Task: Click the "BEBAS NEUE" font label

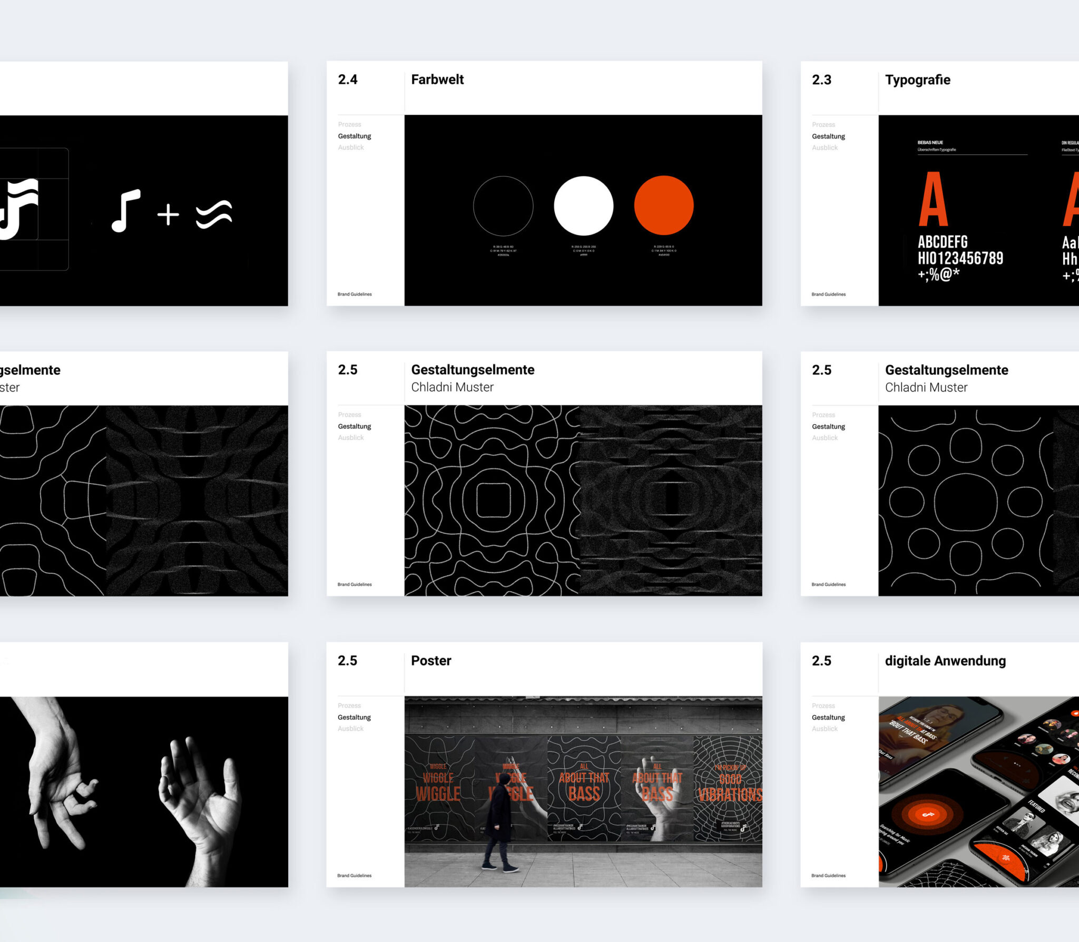Action: [x=930, y=143]
